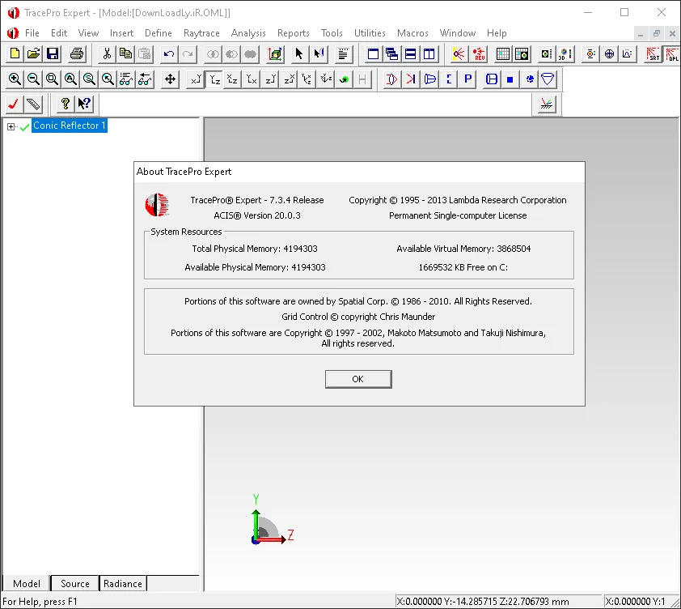Open the Define menu dropdown
This screenshot has width=681, height=609.
coord(158,33)
